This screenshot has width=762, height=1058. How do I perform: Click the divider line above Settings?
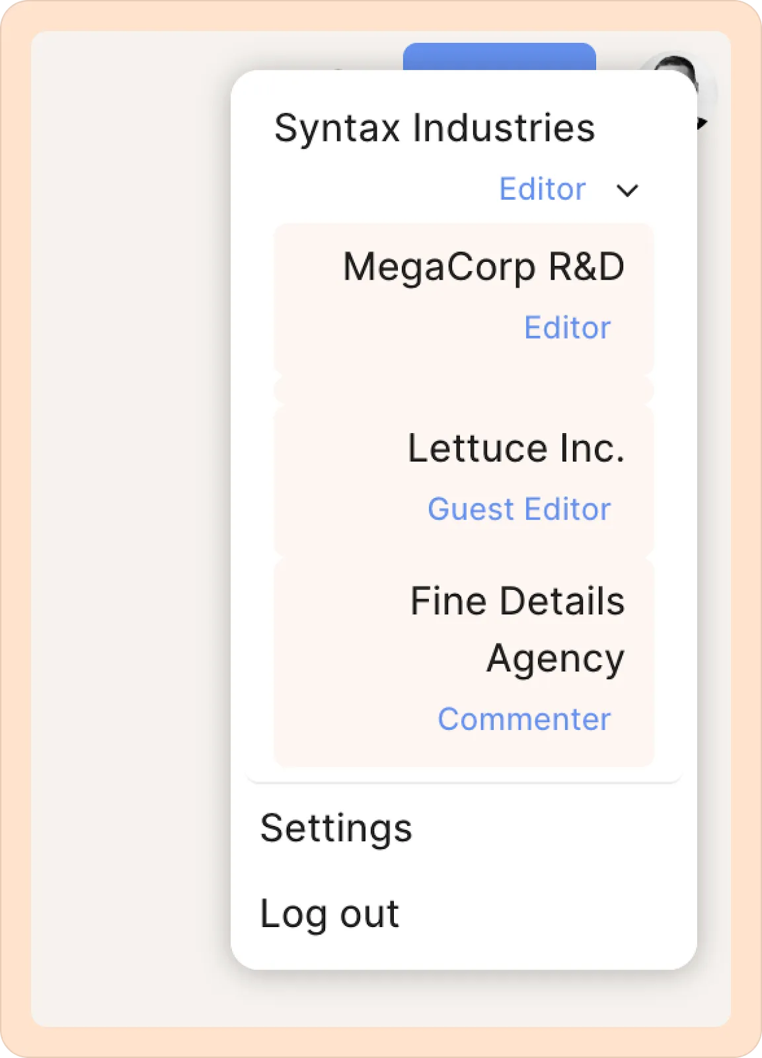point(463,783)
